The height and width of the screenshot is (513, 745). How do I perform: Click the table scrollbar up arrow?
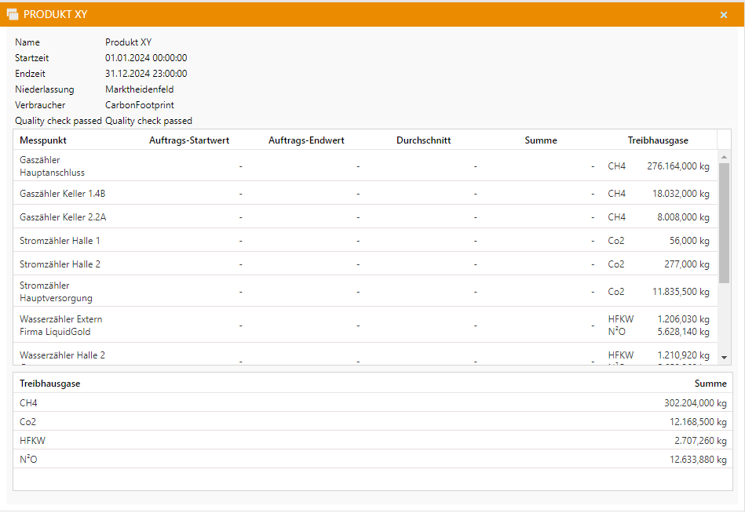coord(724,157)
